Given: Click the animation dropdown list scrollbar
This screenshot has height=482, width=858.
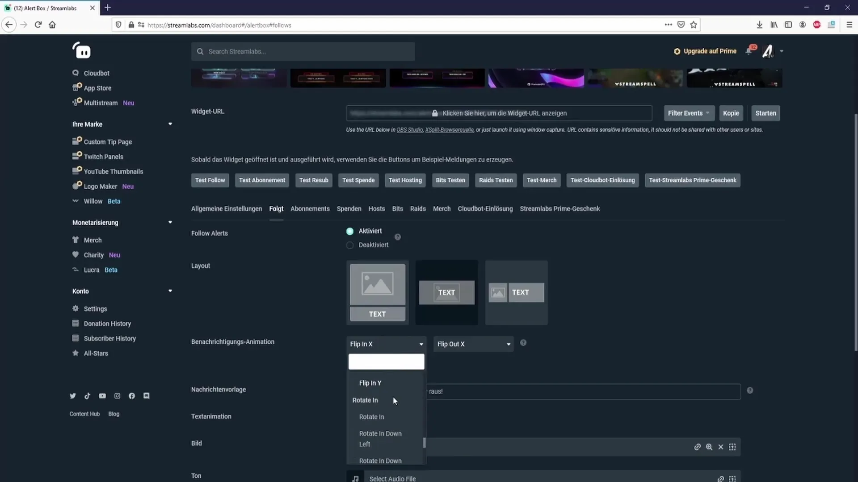Looking at the screenshot, I should coord(424,443).
